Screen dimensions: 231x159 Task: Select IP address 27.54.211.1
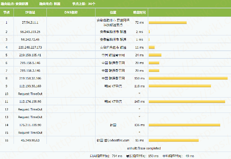click(30, 22)
